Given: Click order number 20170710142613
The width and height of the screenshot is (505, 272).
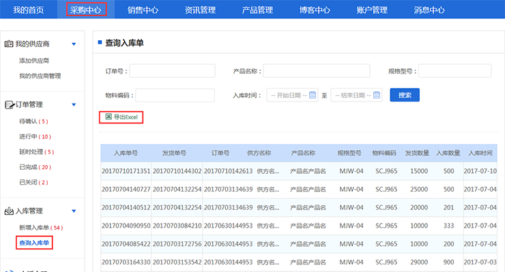Looking at the screenshot, I should pos(228,171).
